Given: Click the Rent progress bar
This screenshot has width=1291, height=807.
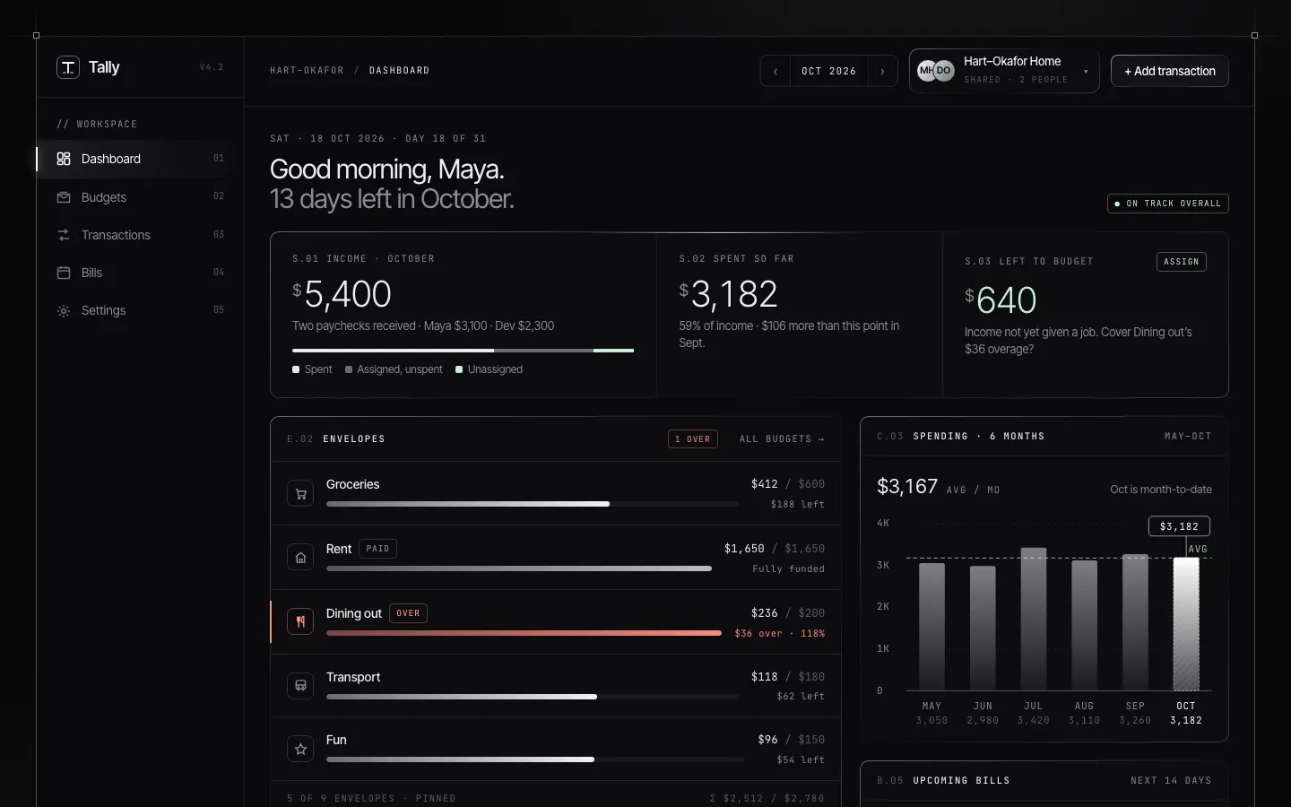Looking at the screenshot, I should click(x=519, y=568).
